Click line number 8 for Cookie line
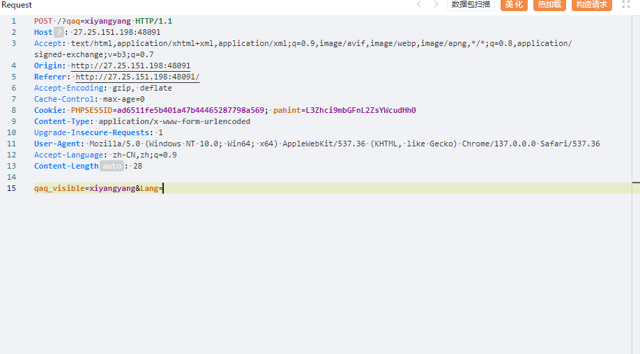The image size is (640, 354). pos(13,110)
